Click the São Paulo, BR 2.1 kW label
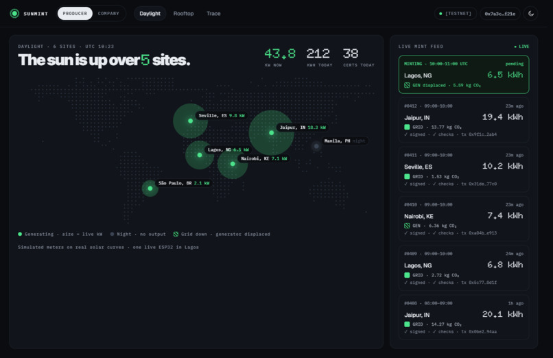 point(184,183)
